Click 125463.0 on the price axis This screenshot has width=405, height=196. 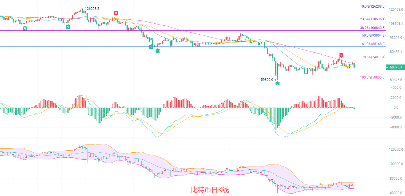pos(396,10)
